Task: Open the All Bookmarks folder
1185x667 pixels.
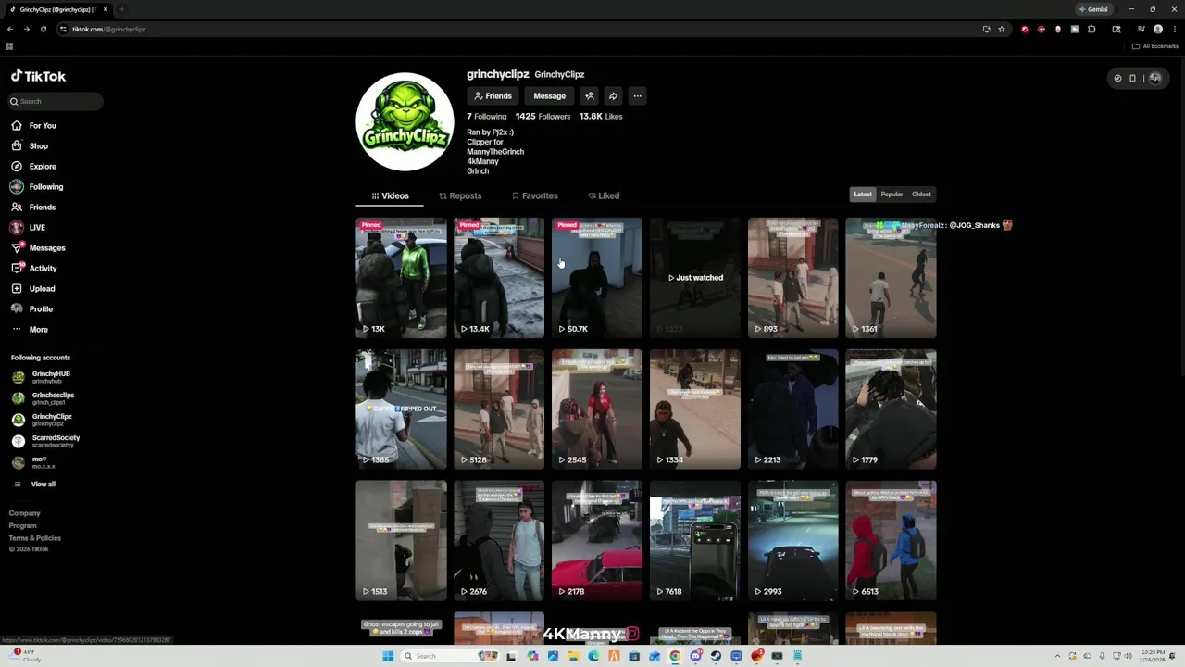Action: click(1154, 46)
